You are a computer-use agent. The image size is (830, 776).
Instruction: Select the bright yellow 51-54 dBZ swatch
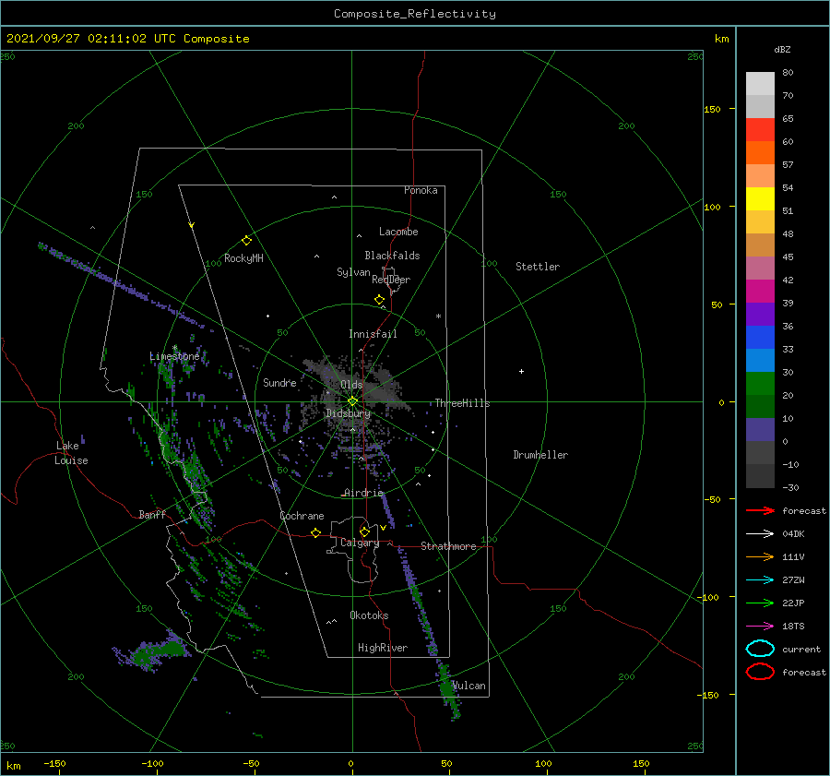tap(760, 199)
